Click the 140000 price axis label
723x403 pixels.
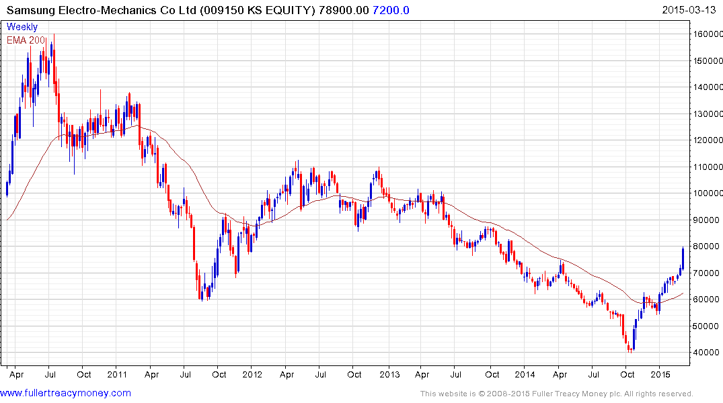708,87
